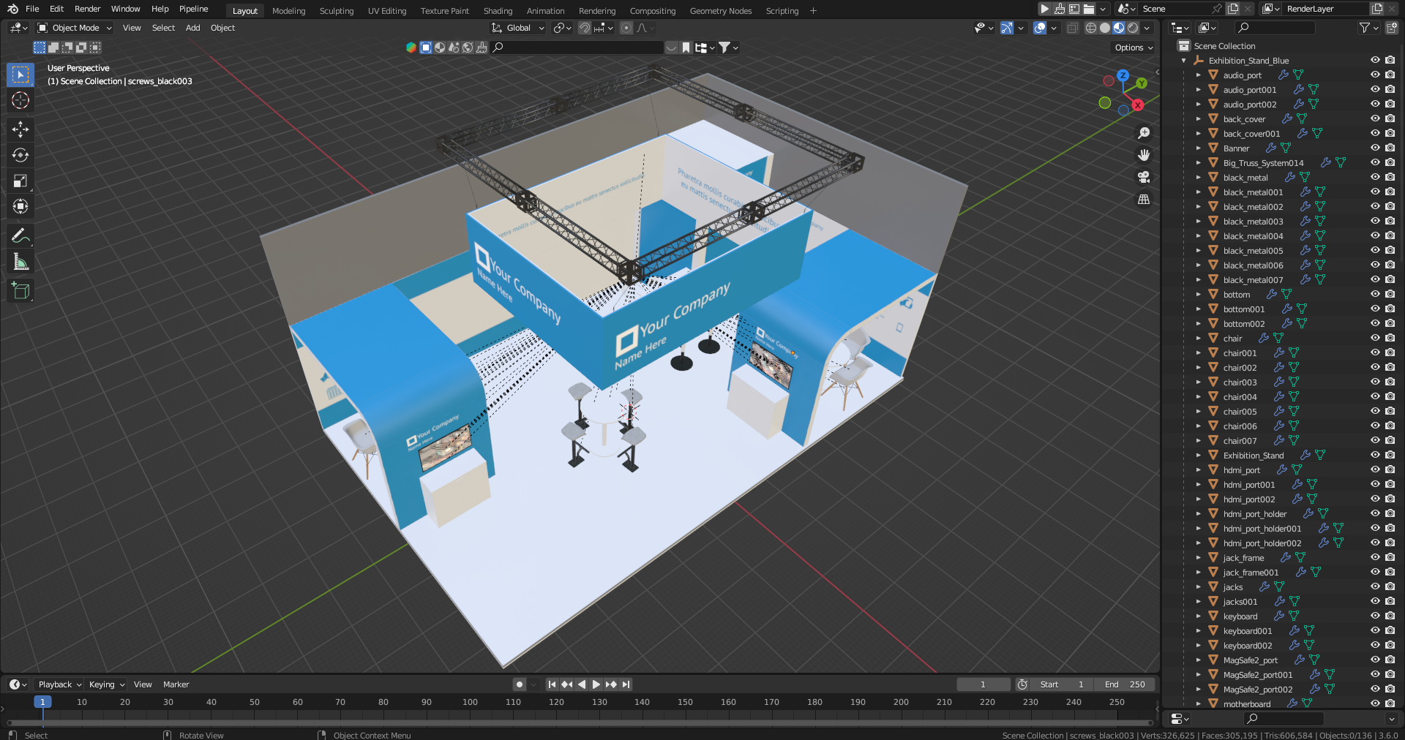Jump to last frame

626,684
